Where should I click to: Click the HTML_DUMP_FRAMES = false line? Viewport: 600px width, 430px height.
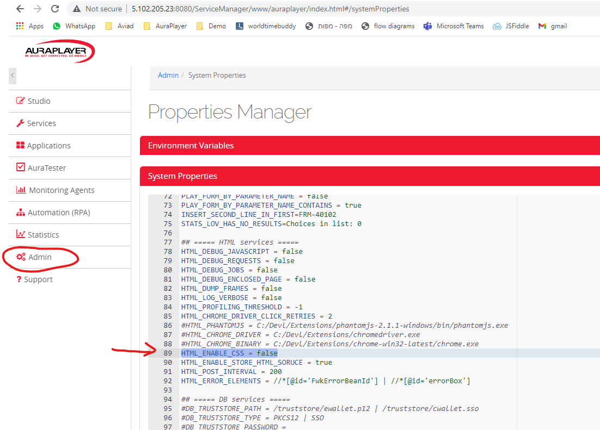231,289
